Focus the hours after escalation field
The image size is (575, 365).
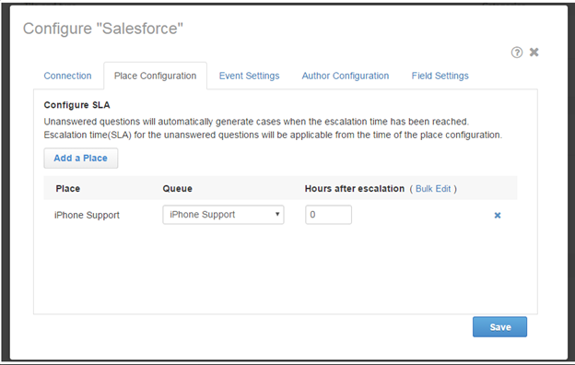click(x=328, y=215)
